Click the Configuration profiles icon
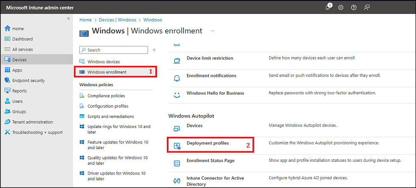 (82, 106)
